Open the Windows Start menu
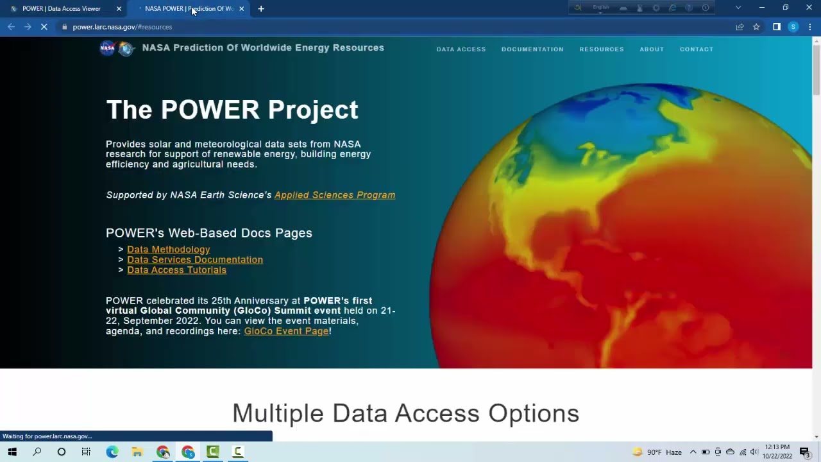 12,452
